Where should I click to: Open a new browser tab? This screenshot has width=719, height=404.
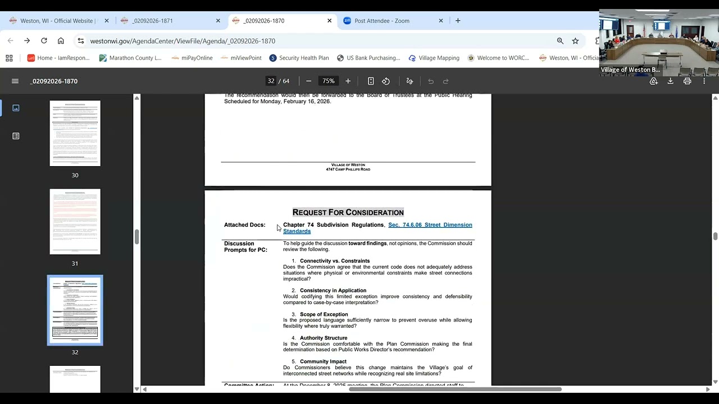[458, 21]
